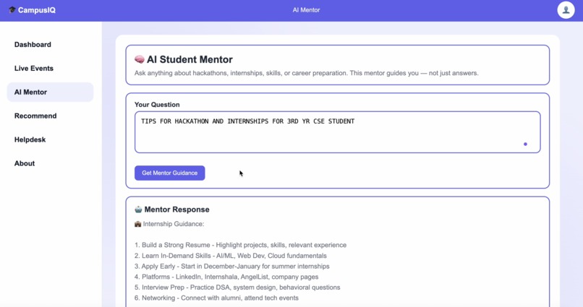Click the line 'Interview Prep - Practice DSA'
The width and height of the screenshot is (583, 307).
pos(237,287)
